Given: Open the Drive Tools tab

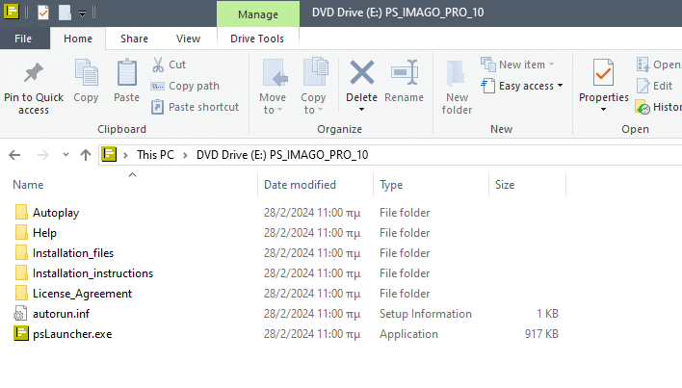Looking at the screenshot, I should 257,39.
